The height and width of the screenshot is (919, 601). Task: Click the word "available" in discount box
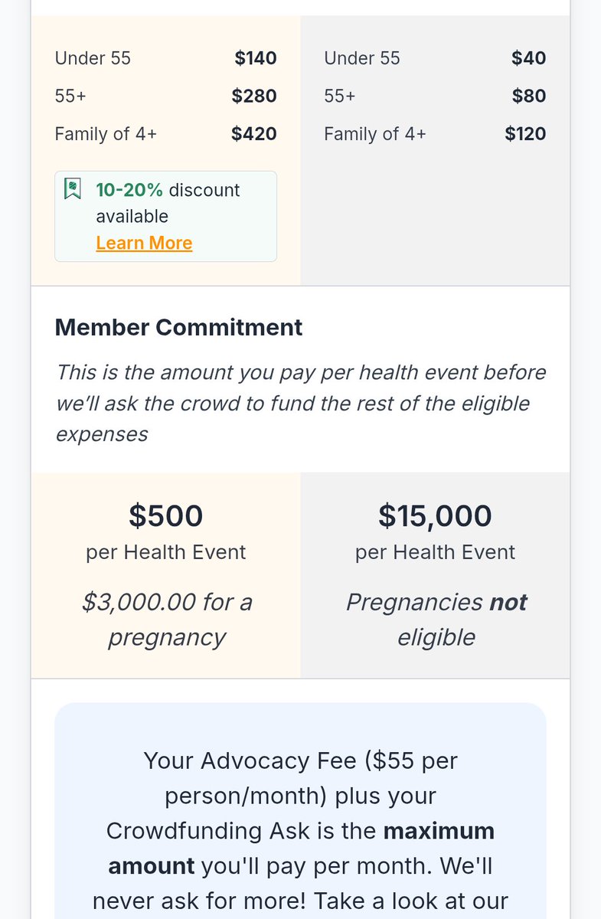(x=132, y=216)
